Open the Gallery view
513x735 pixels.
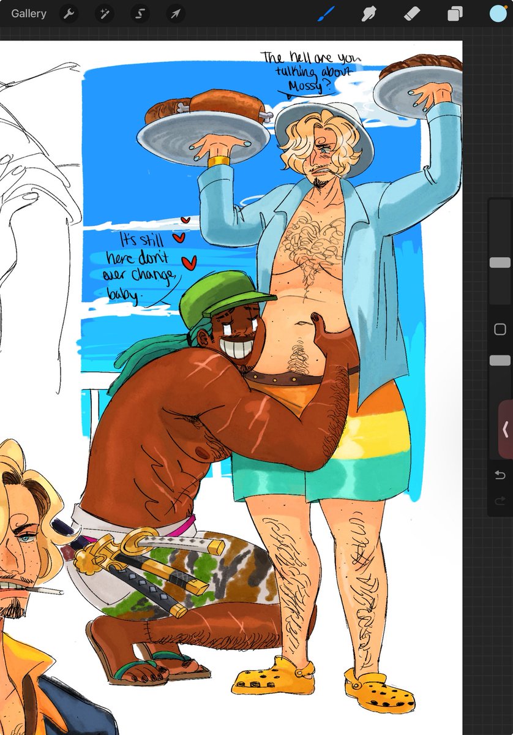[x=28, y=13]
